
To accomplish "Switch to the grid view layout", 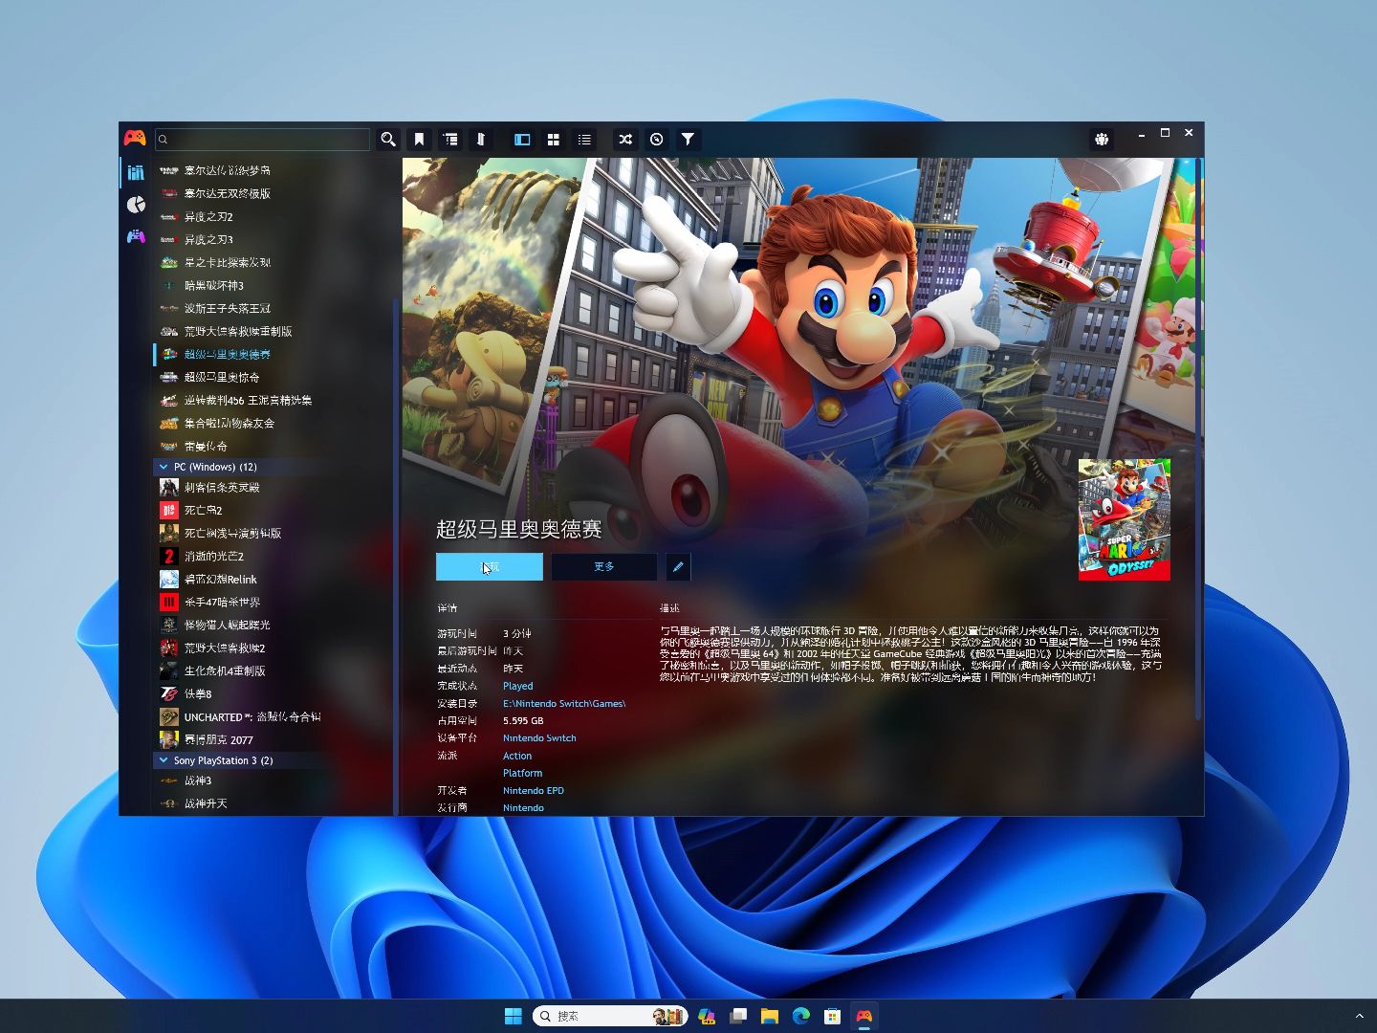I will [553, 140].
